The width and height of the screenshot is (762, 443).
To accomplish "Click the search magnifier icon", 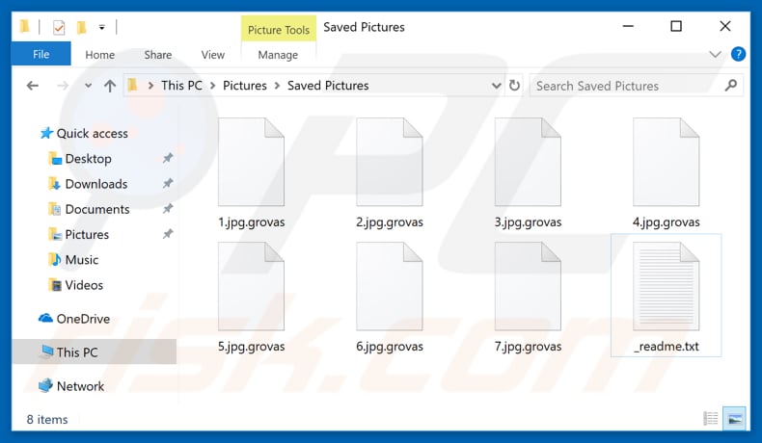I will point(730,86).
